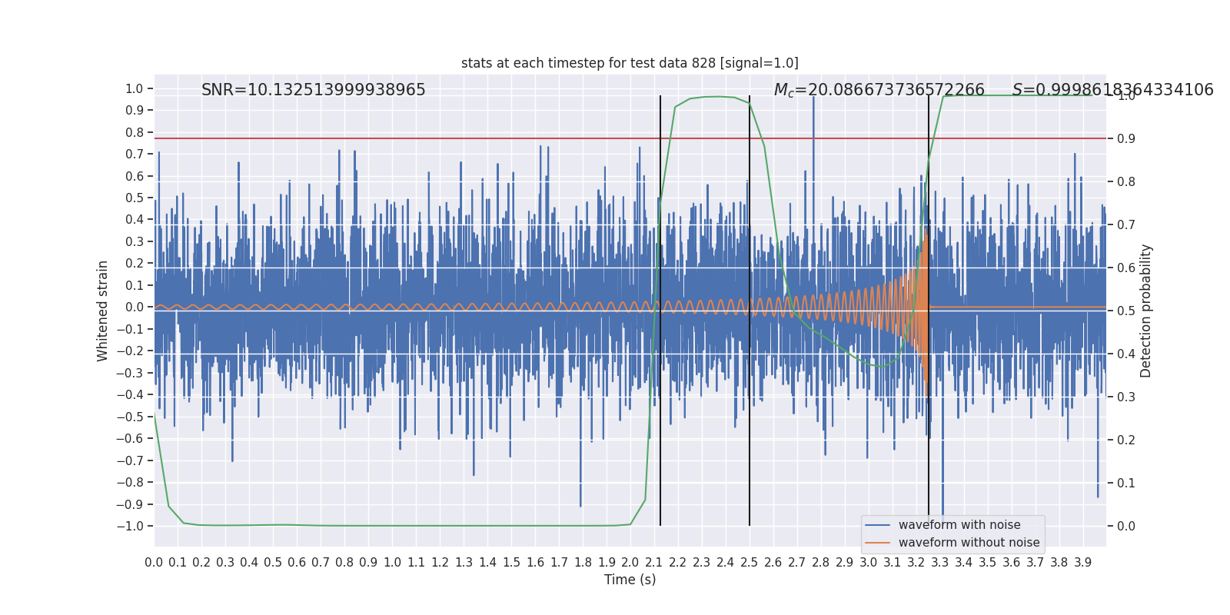Click the "waveform with noise" legend entry
This screenshot has width=1230, height=615.
(x=959, y=525)
